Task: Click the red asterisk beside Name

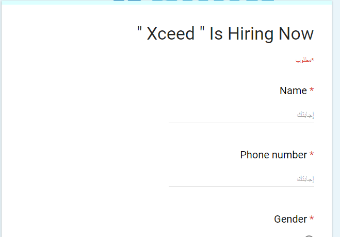Action: pos(312,91)
